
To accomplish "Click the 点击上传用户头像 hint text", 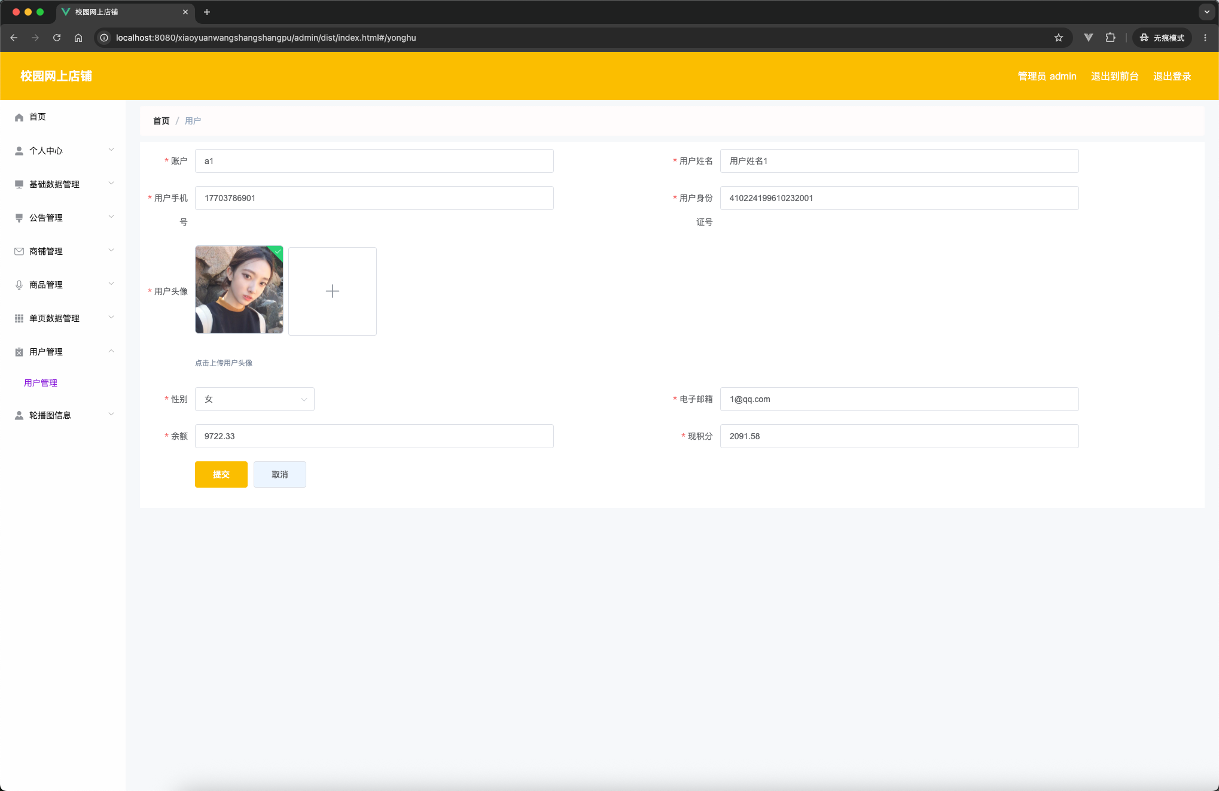I will coord(224,363).
